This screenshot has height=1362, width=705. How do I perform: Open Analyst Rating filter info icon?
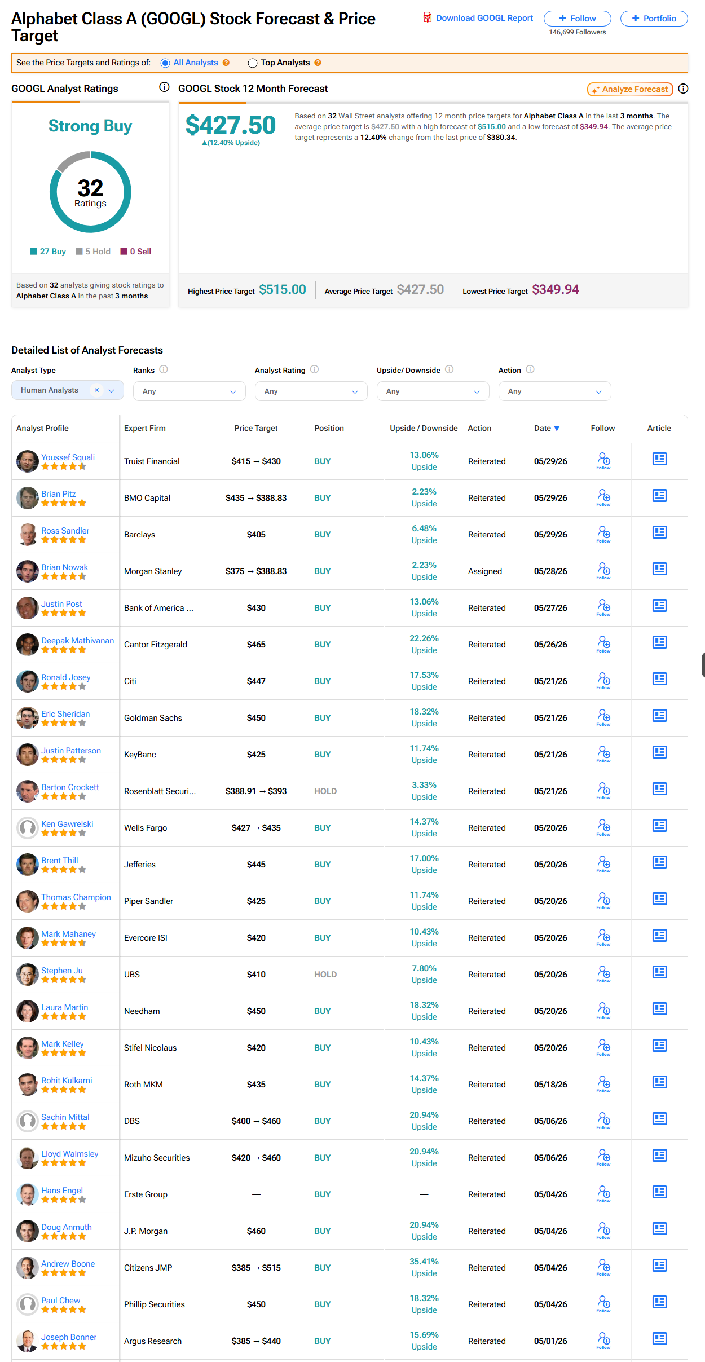click(315, 369)
